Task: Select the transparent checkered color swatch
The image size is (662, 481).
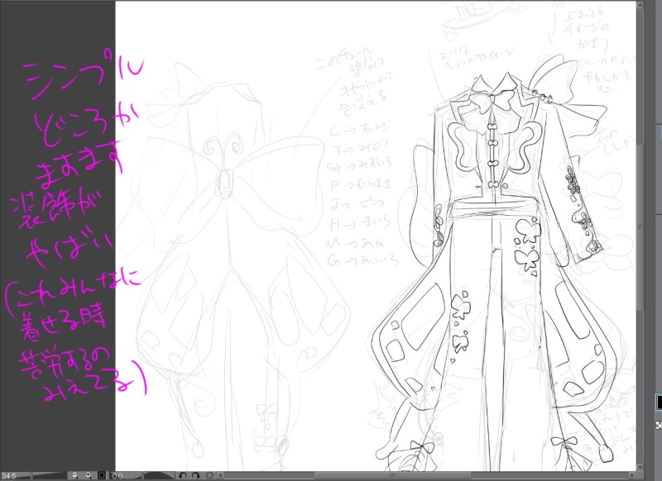Action: click(659, 425)
